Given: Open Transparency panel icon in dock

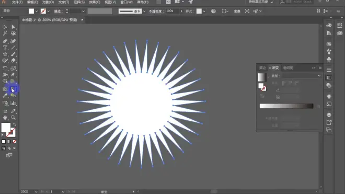Looking at the screenshot, I should [329, 85].
